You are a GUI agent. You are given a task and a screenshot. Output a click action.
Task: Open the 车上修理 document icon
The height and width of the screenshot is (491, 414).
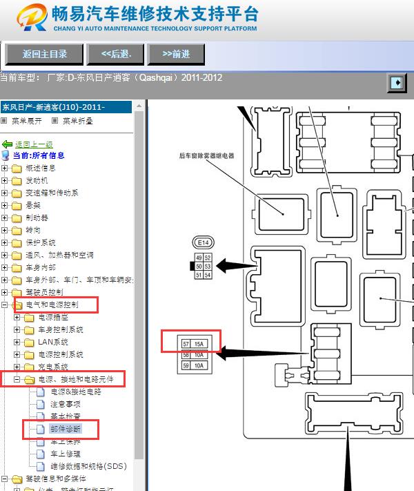pyautogui.click(x=41, y=454)
